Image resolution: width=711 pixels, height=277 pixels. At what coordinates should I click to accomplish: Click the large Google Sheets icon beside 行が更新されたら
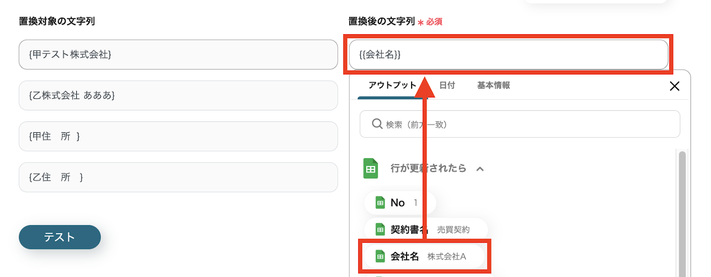tap(371, 168)
